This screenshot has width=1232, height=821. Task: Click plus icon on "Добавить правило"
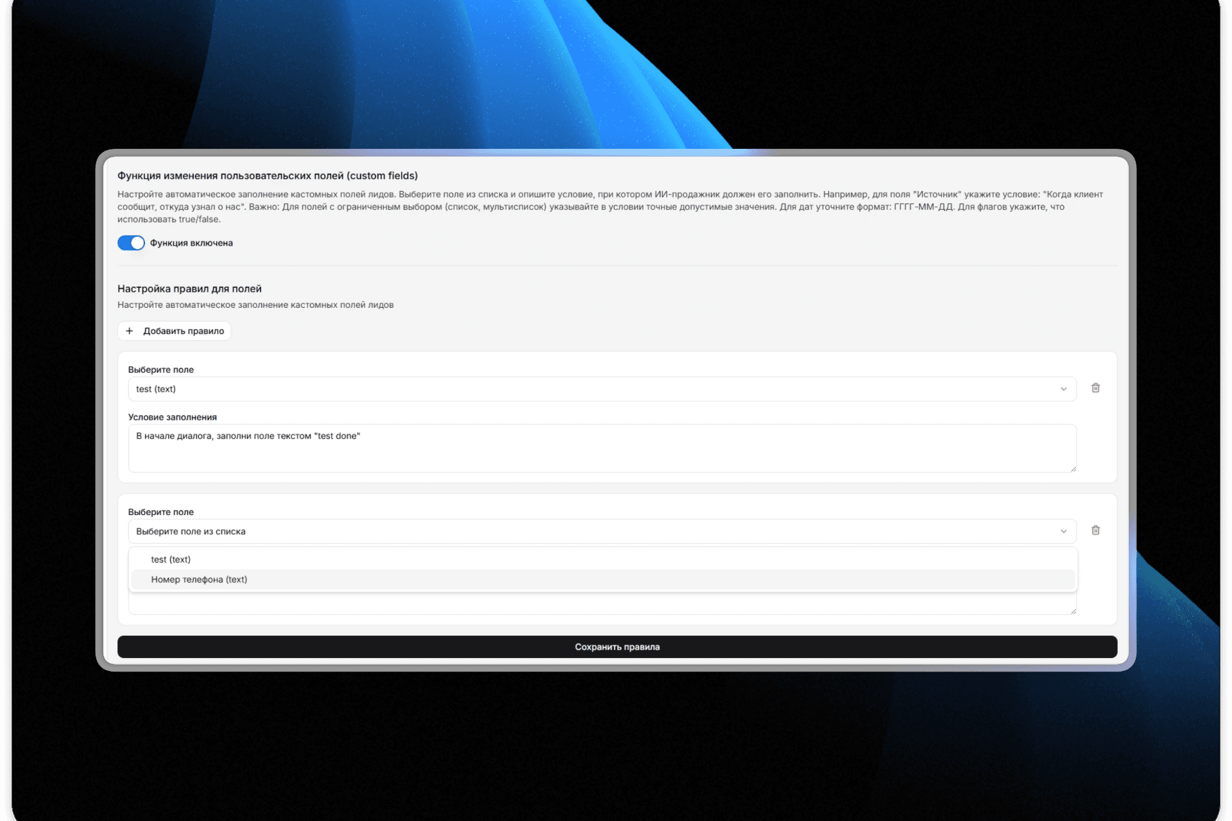pyautogui.click(x=130, y=331)
